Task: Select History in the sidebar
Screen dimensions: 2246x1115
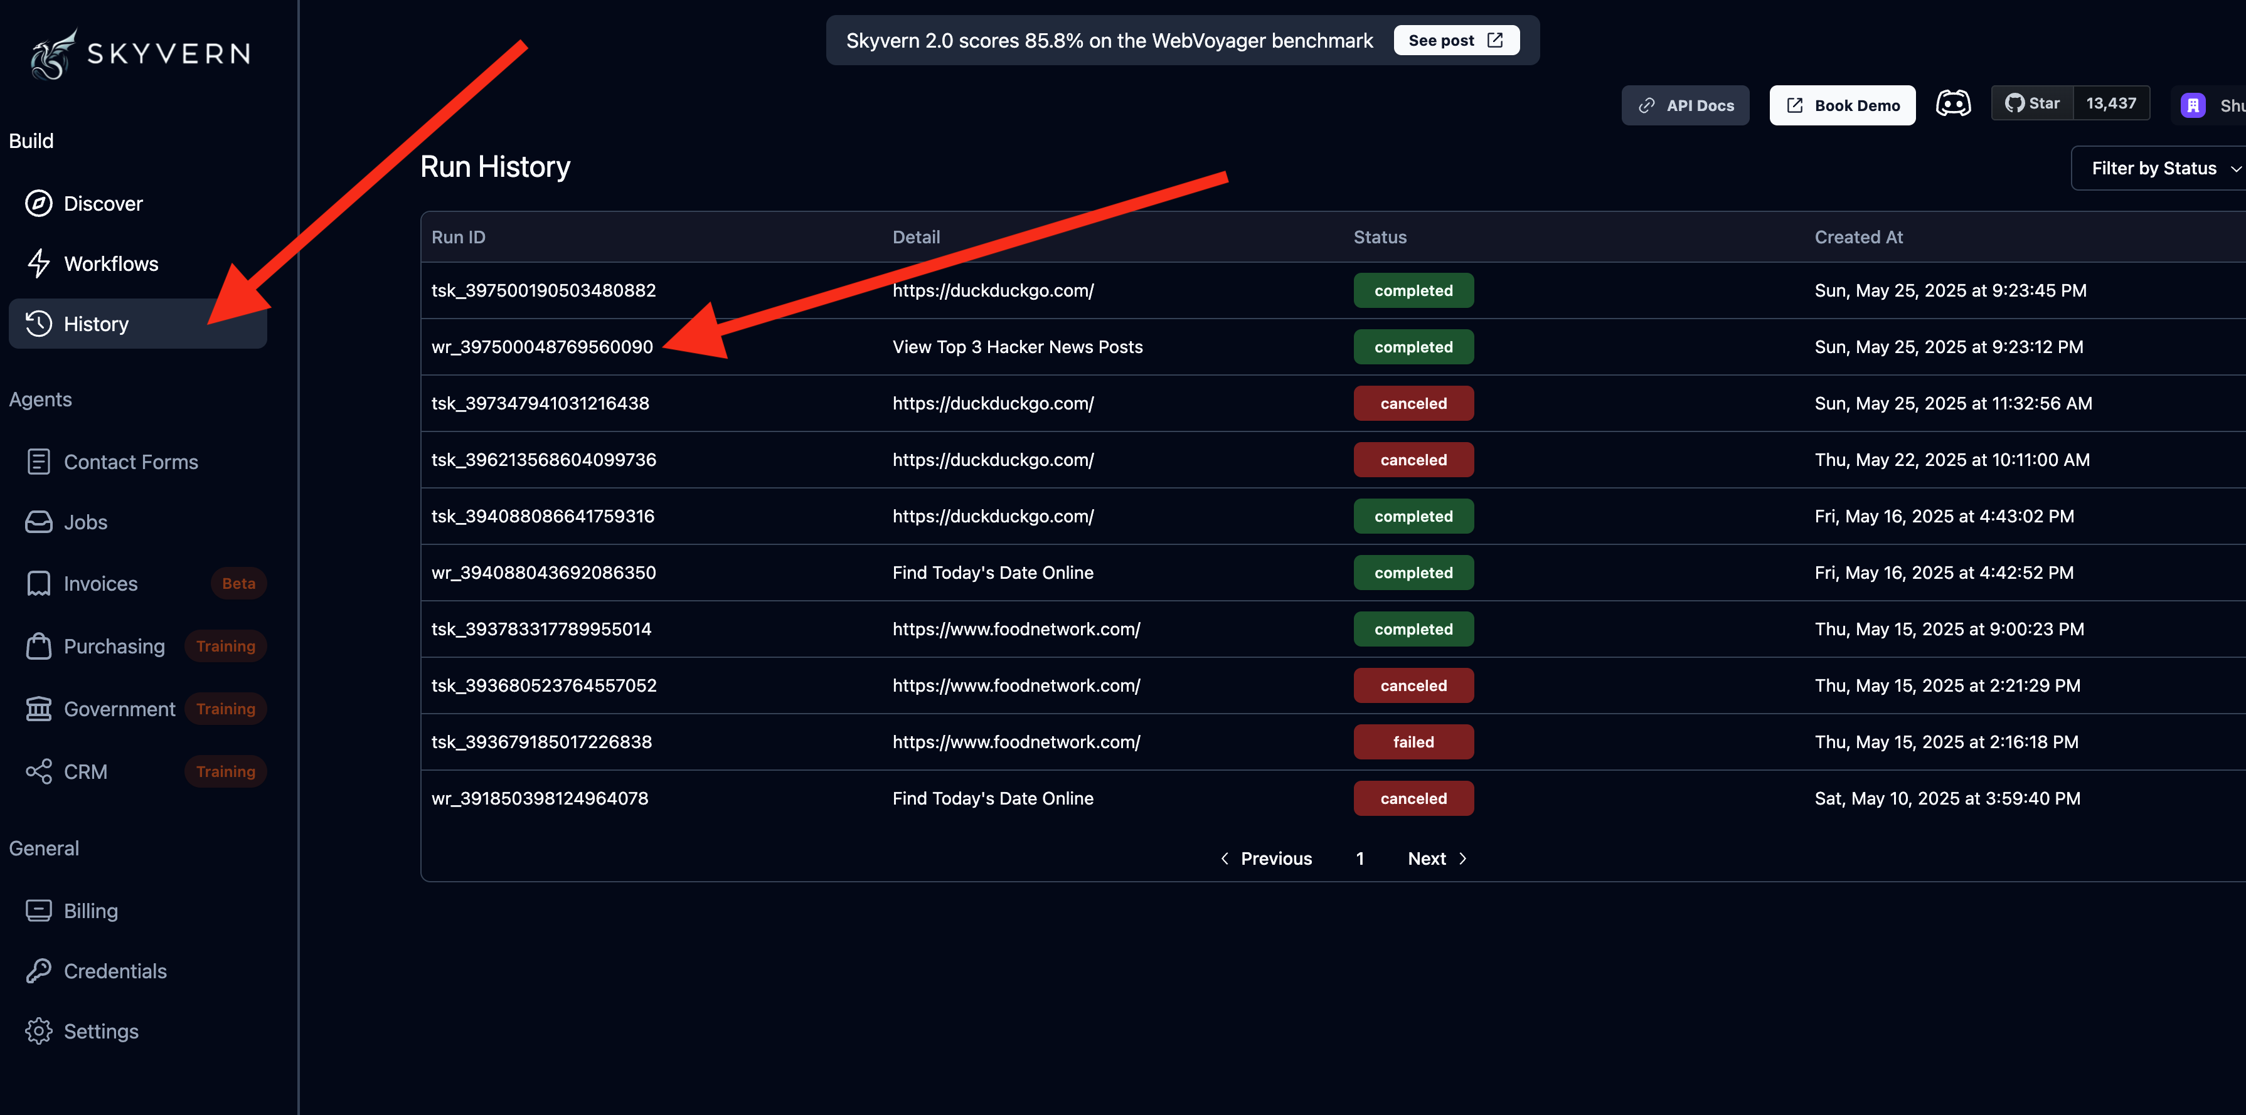Action: [96, 324]
